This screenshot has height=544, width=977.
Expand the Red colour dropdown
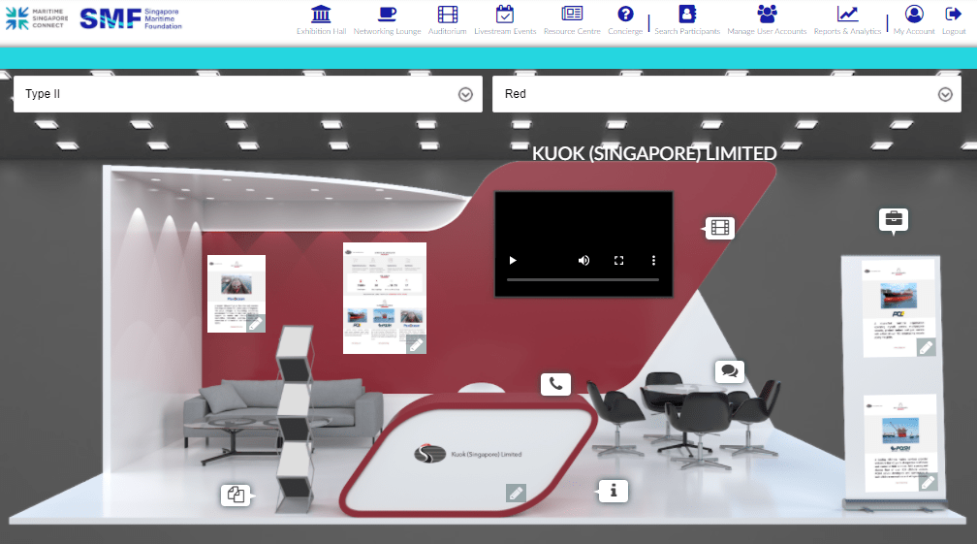pos(727,94)
